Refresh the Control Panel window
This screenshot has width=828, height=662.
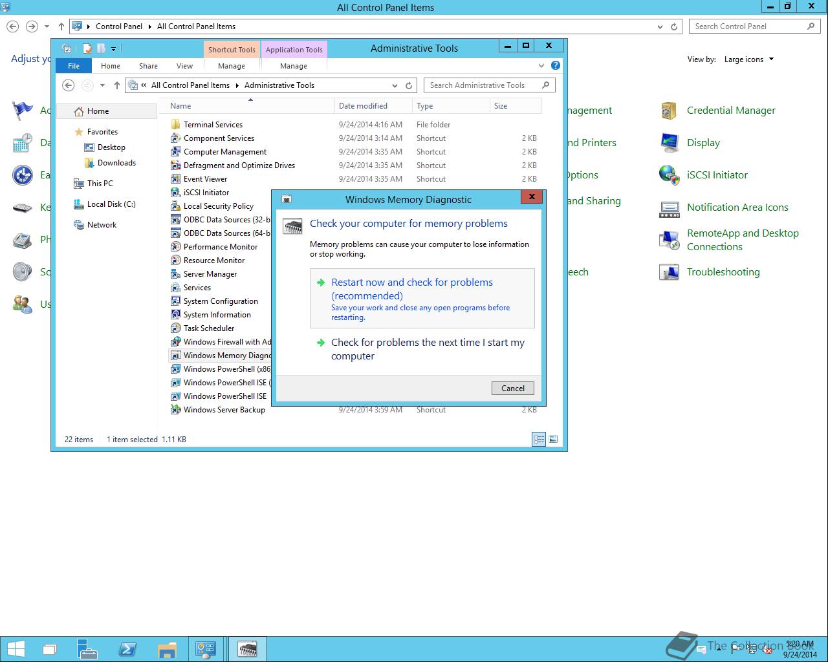pos(674,27)
